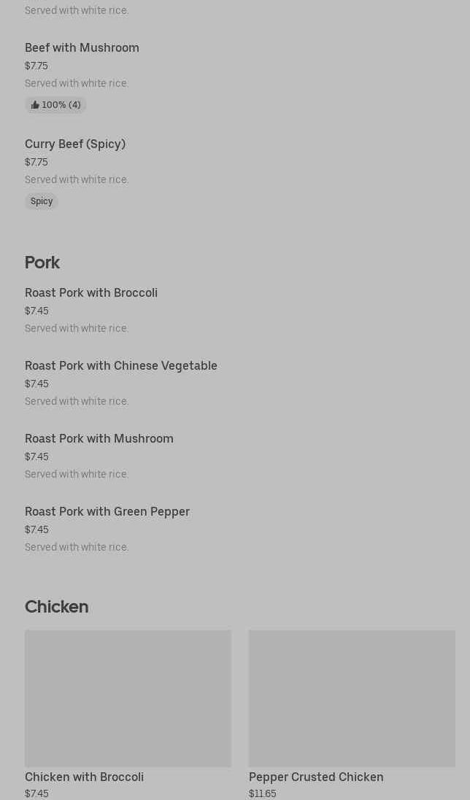
Task: Open the Pepper Crusted Chicken image
Action: click(352, 698)
